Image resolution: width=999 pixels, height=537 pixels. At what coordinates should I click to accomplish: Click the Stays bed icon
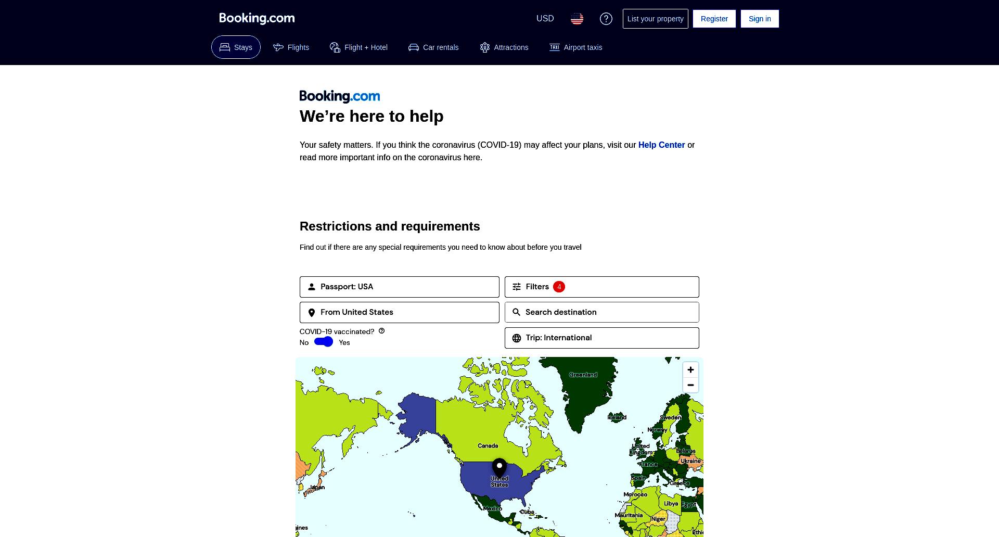(225, 47)
